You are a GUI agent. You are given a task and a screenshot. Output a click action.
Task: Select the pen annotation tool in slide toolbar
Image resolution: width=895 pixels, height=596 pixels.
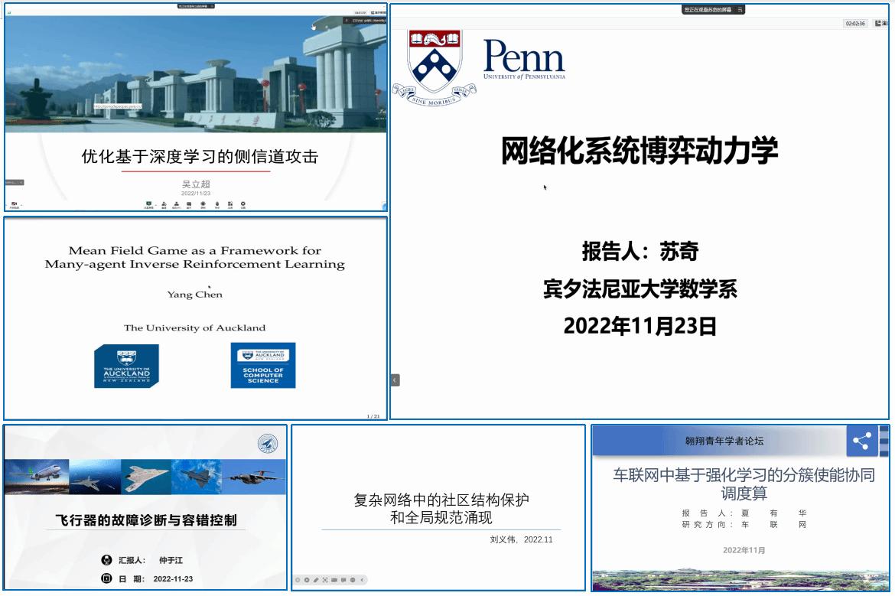(316, 580)
